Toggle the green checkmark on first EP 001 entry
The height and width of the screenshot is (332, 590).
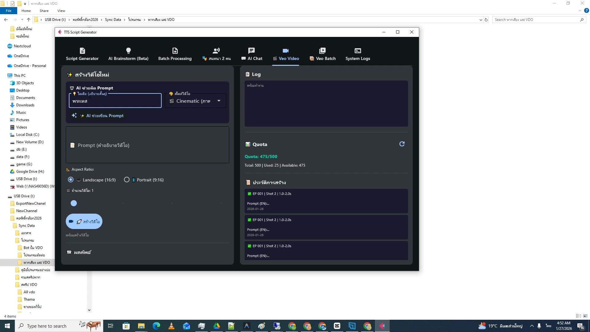tap(249, 194)
